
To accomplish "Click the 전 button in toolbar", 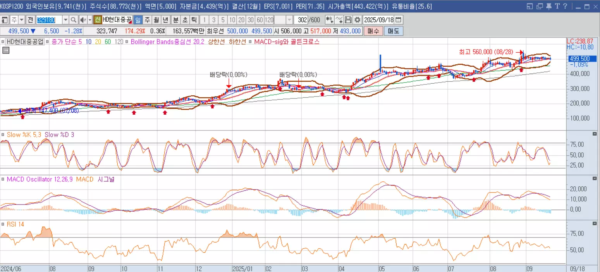I will pyautogui.click(x=30, y=20).
